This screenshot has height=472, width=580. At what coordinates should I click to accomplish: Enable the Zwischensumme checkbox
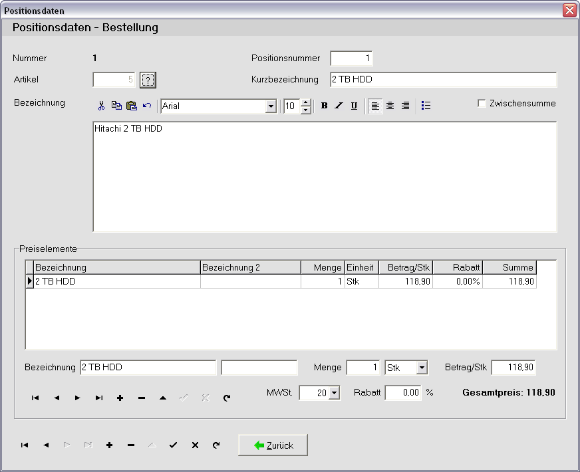482,103
